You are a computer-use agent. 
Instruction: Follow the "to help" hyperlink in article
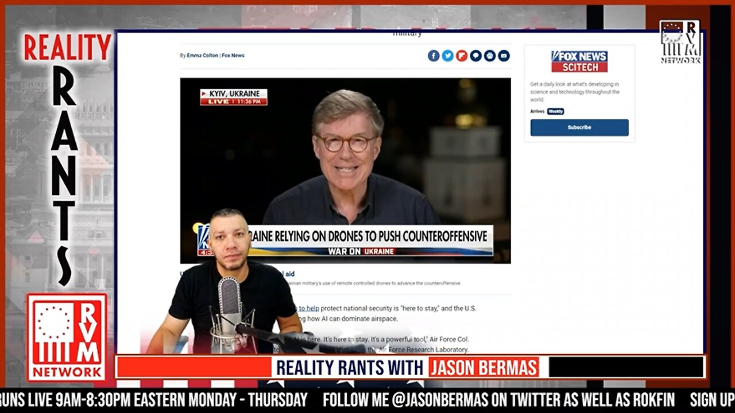[x=309, y=309]
